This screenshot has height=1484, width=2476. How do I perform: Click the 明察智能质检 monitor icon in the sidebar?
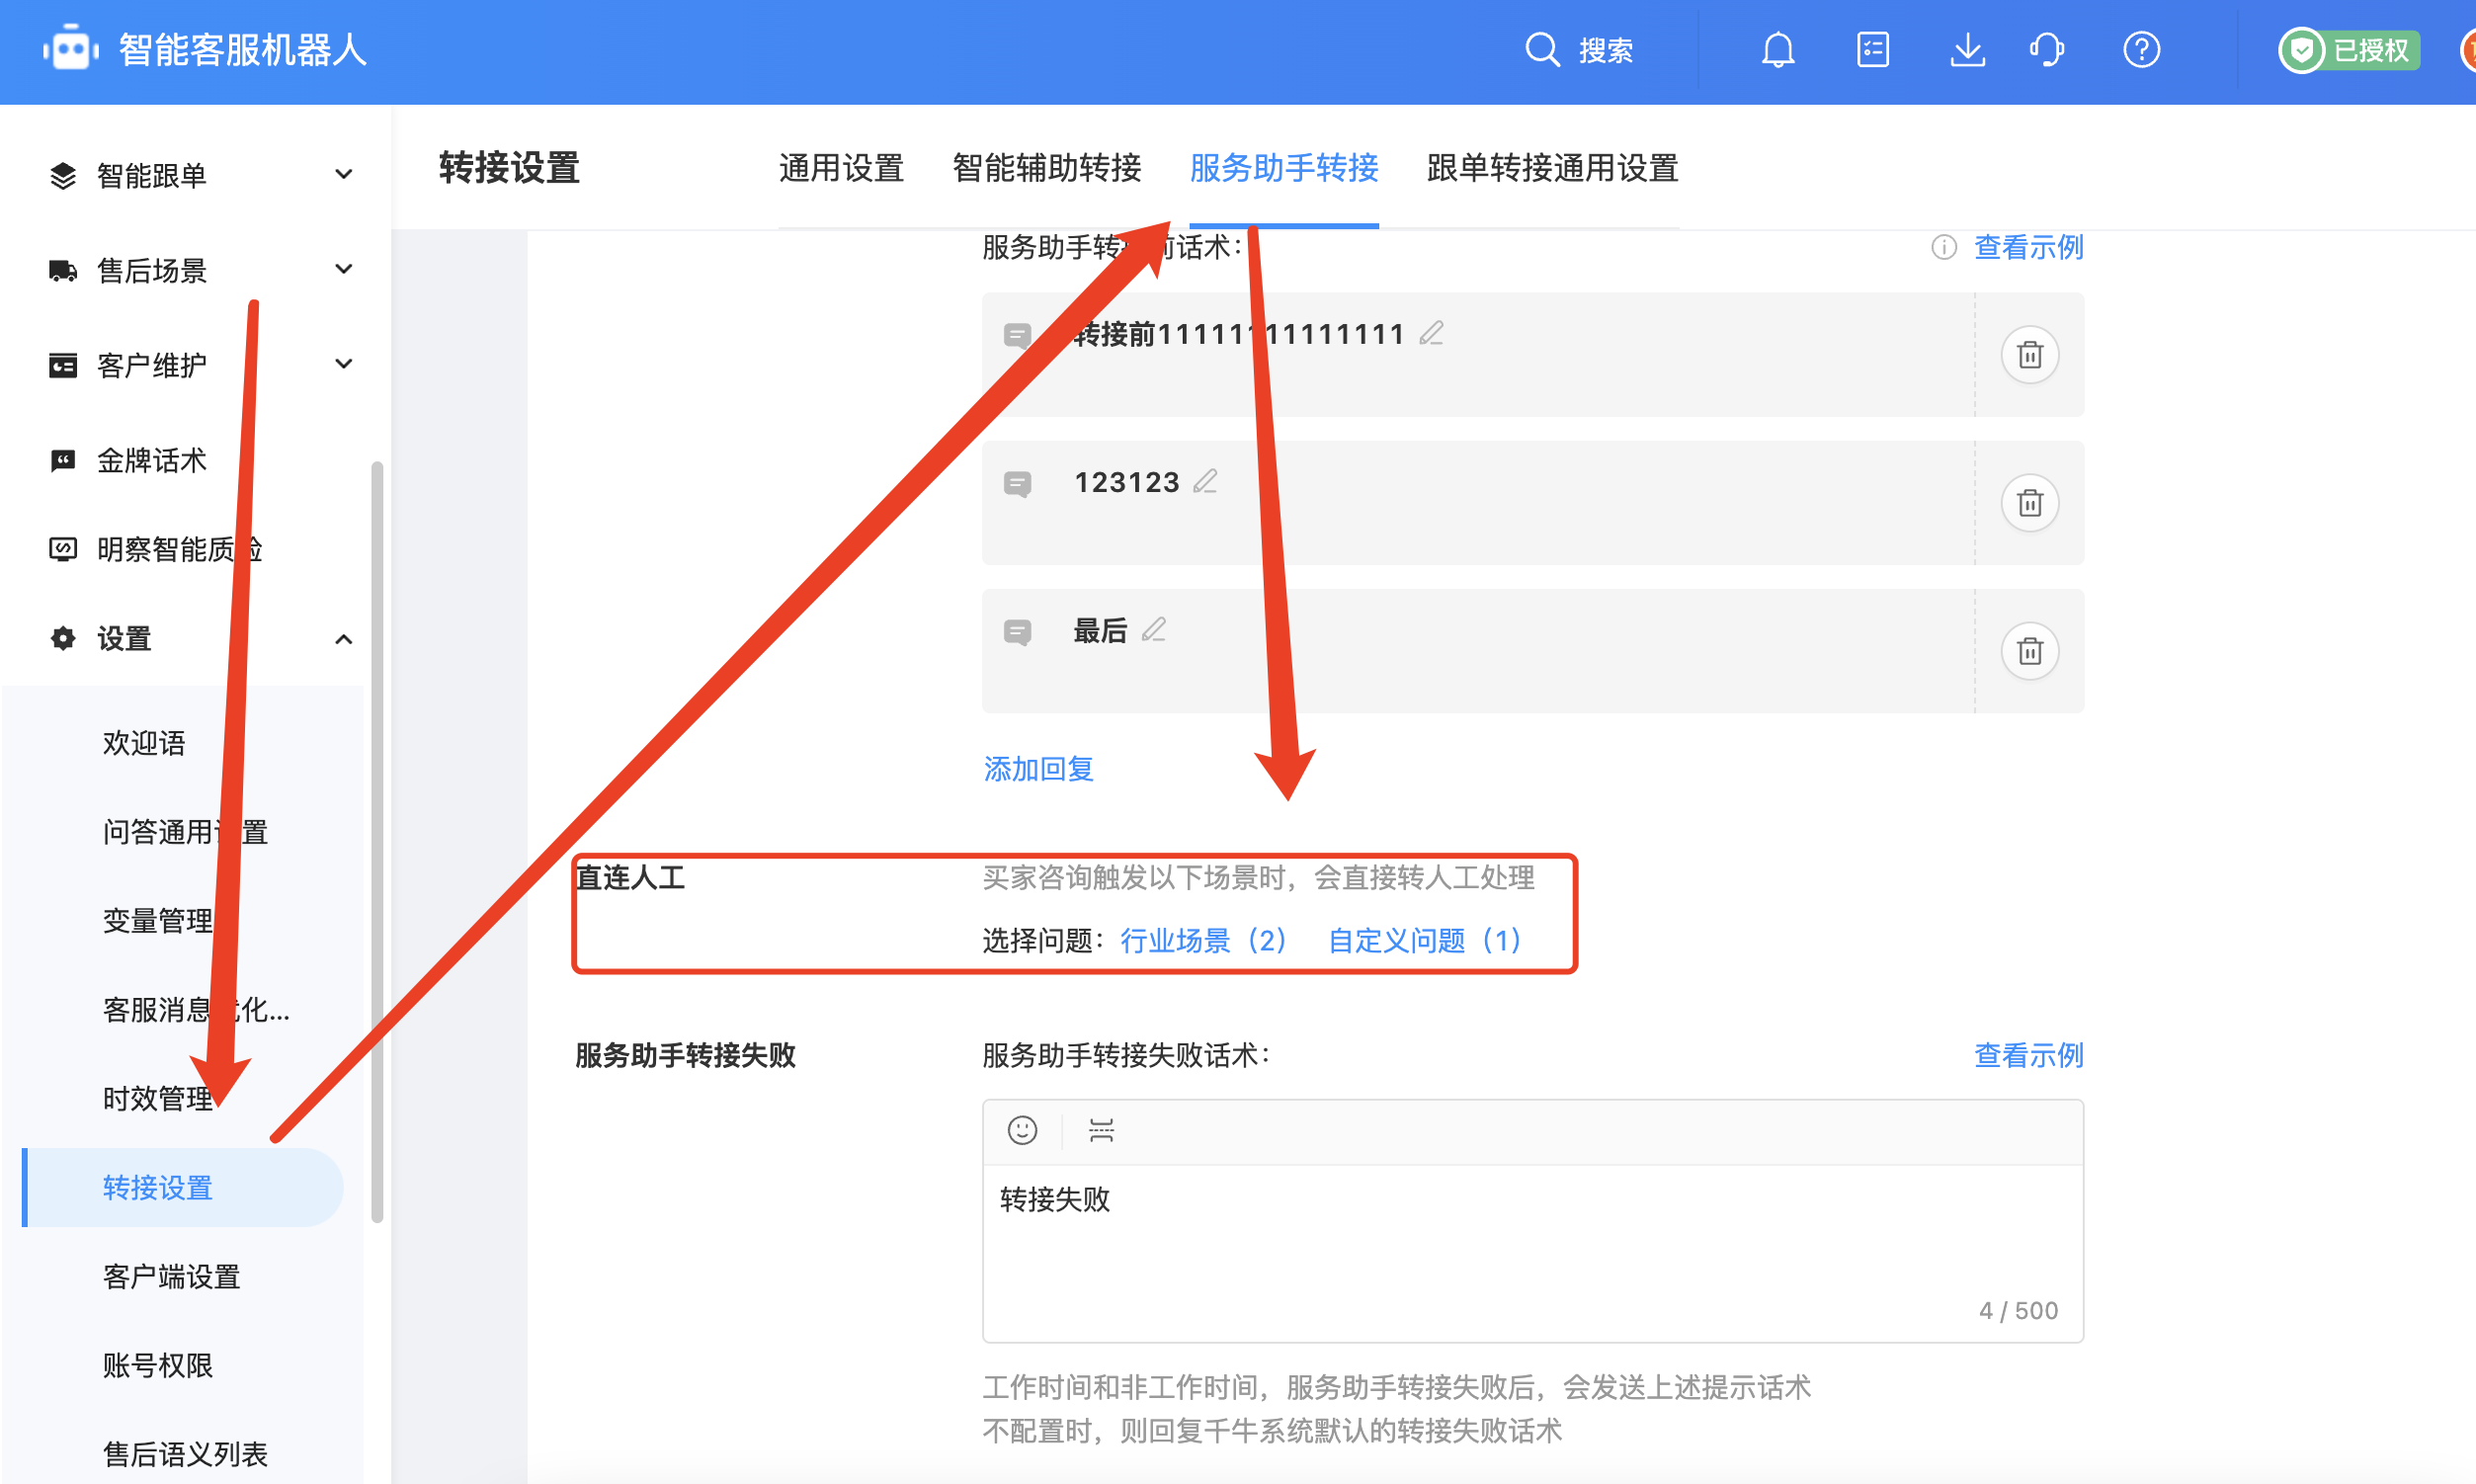63,549
